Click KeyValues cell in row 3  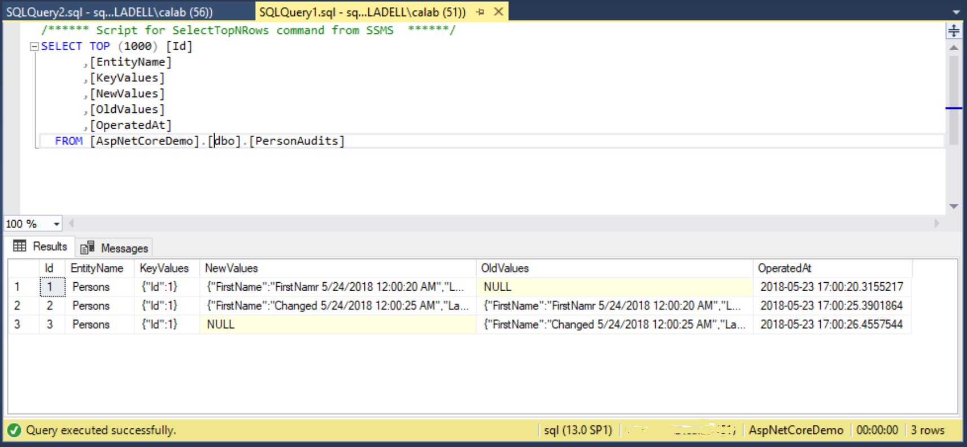point(167,325)
